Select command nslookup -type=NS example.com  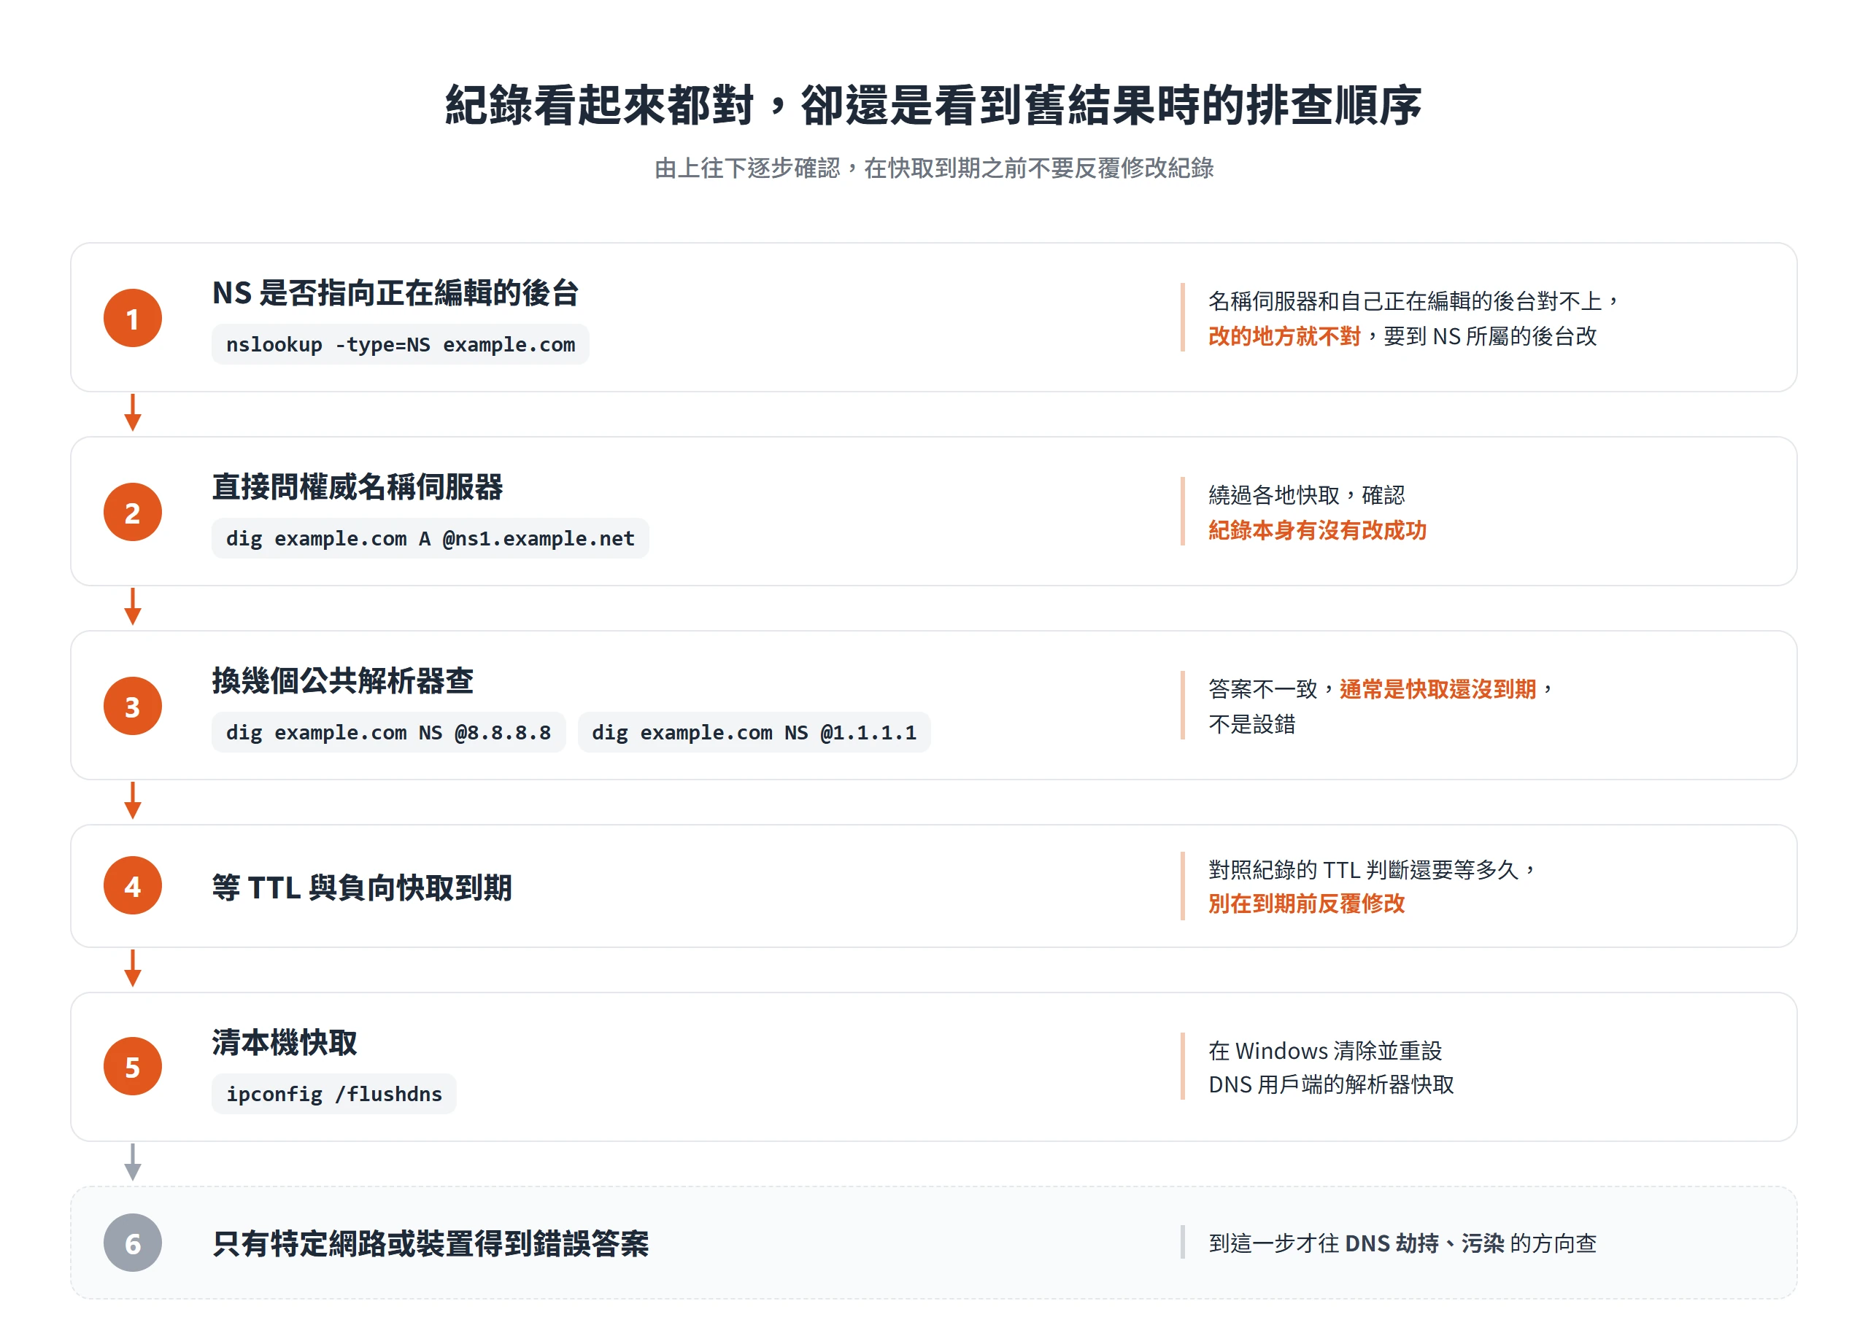click(x=401, y=345)
